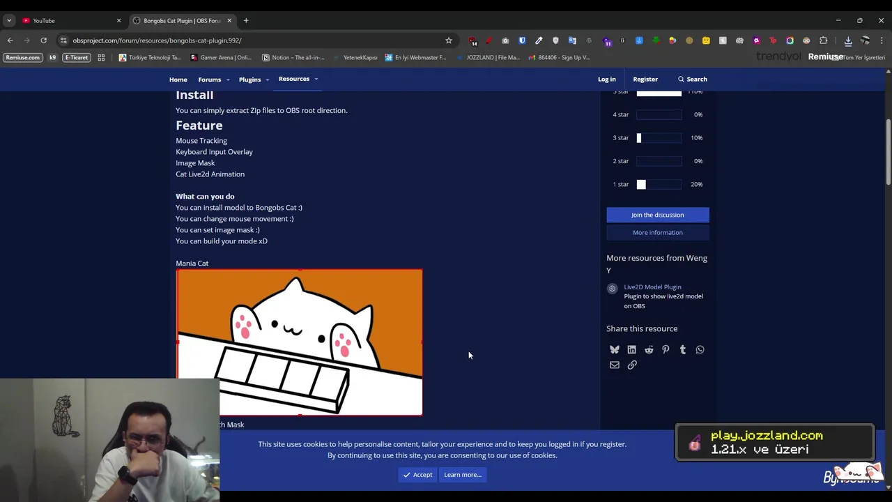This screenshot has width=892, height=502.
Task: Open the Extensions puzzle icon
Action: point(823,40)
